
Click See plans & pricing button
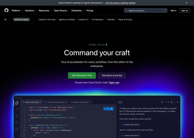coord(112,75)
